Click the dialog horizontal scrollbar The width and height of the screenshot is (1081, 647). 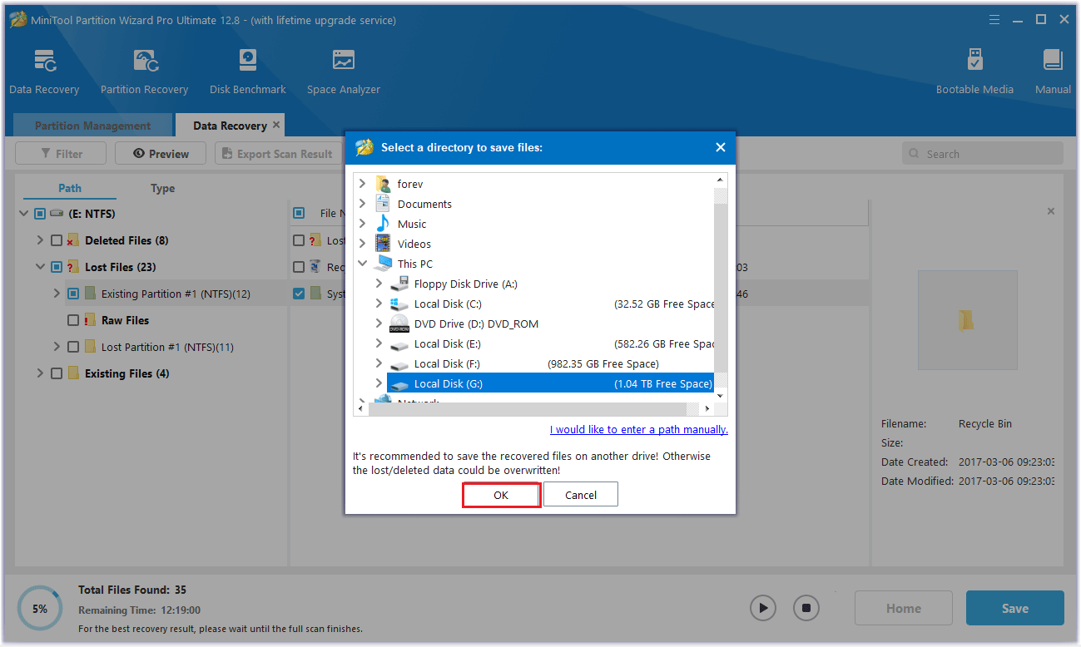[x=527, y=408]
